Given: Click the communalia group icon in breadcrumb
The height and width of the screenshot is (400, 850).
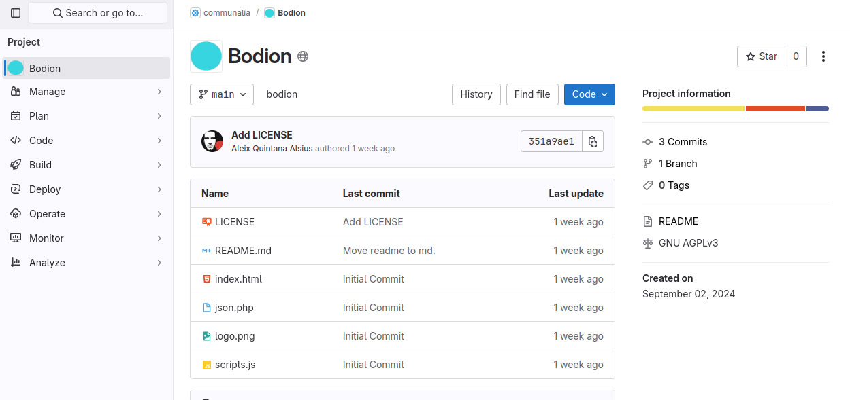Looking at the screenshot, I should [x=195, y=13].
